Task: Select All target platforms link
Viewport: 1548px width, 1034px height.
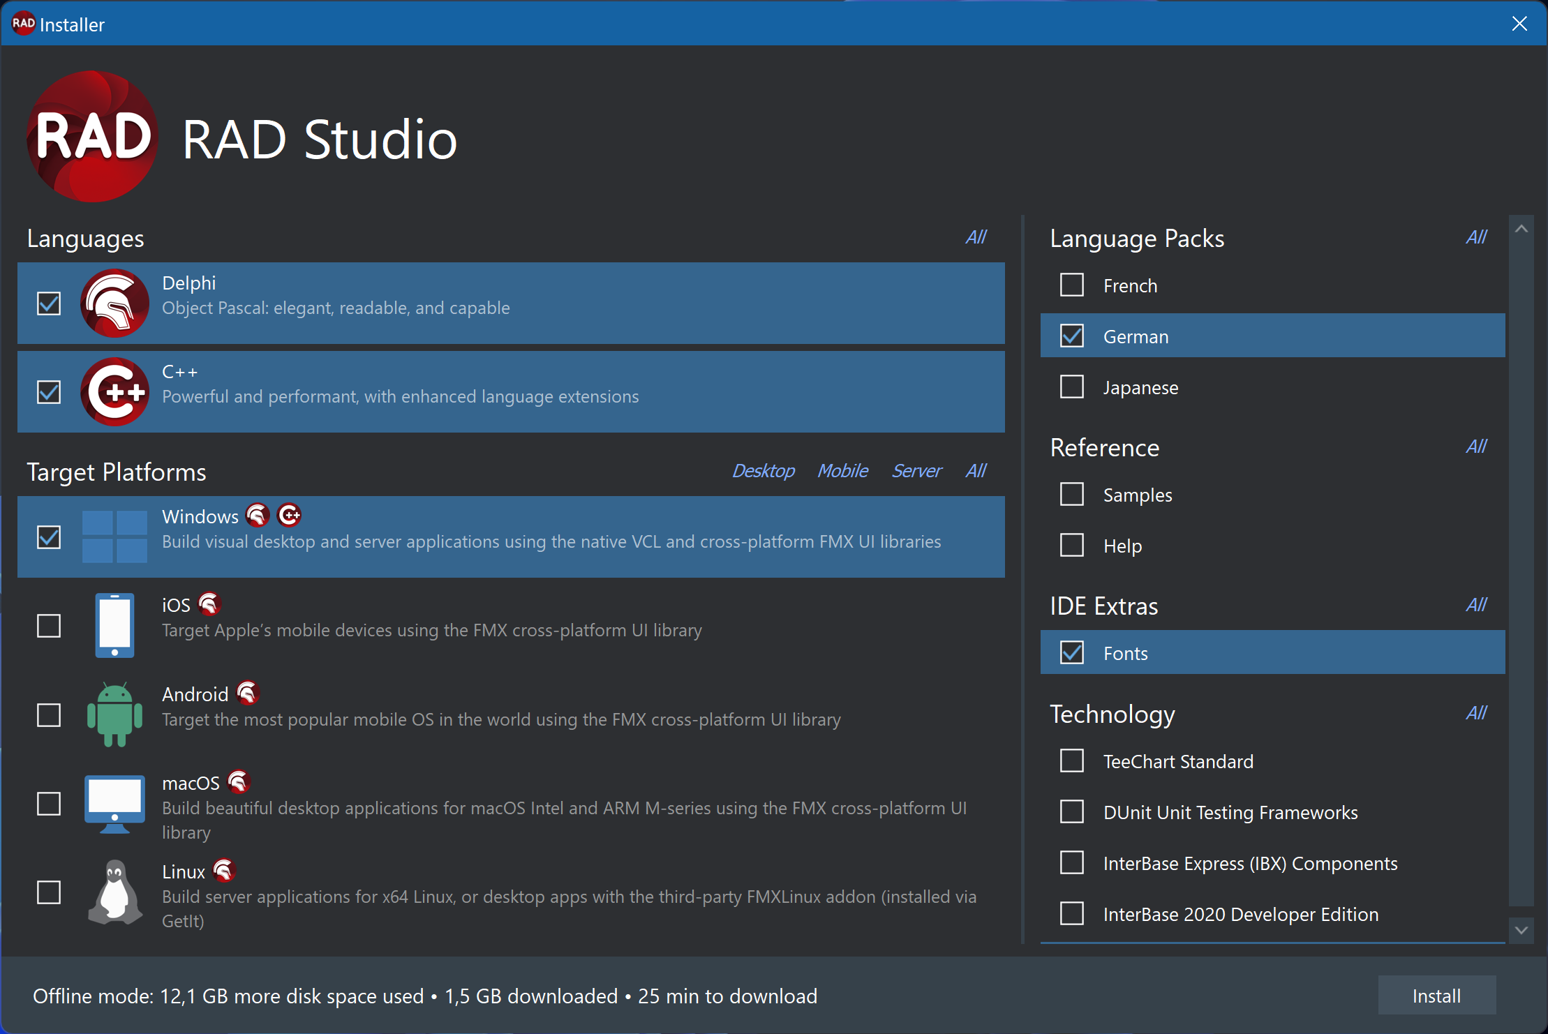Action: (976, 471)
